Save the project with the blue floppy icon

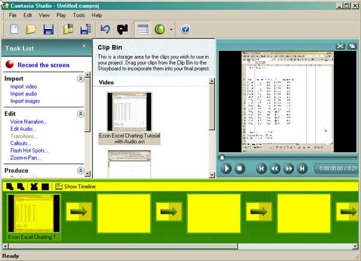tap(49, 29)
